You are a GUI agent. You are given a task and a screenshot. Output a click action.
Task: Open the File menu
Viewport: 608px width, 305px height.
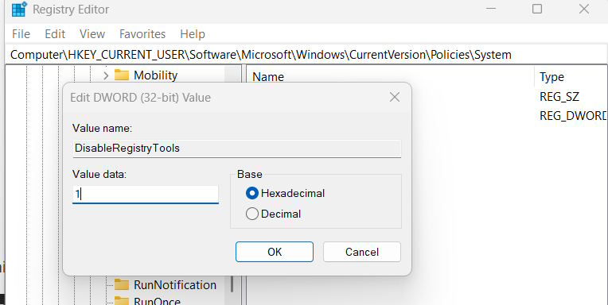(21, 34)
